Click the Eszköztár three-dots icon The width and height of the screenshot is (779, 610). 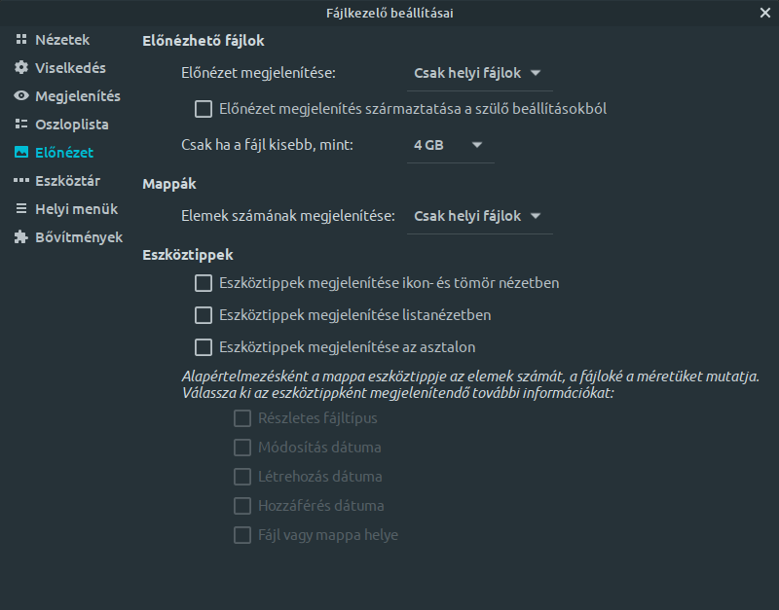click(20, 181)
